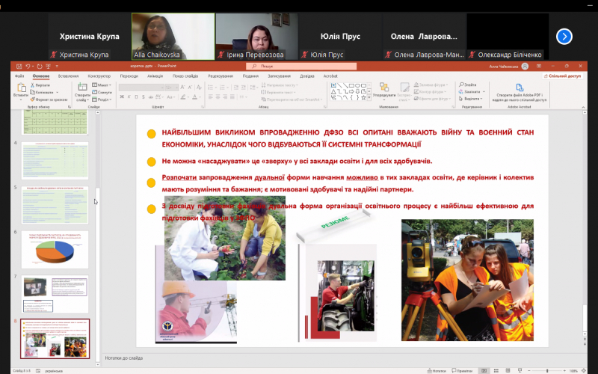
Task: Open the Select (Виділити) dropdown
Action: tap(471, 99)
